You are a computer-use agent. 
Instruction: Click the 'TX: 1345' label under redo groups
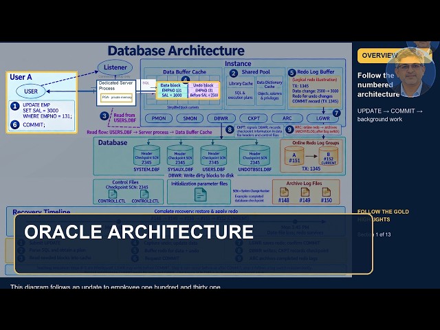(311, 168)
